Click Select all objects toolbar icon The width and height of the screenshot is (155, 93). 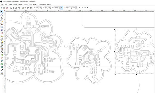pyautogui.click(x=2, y=7)
